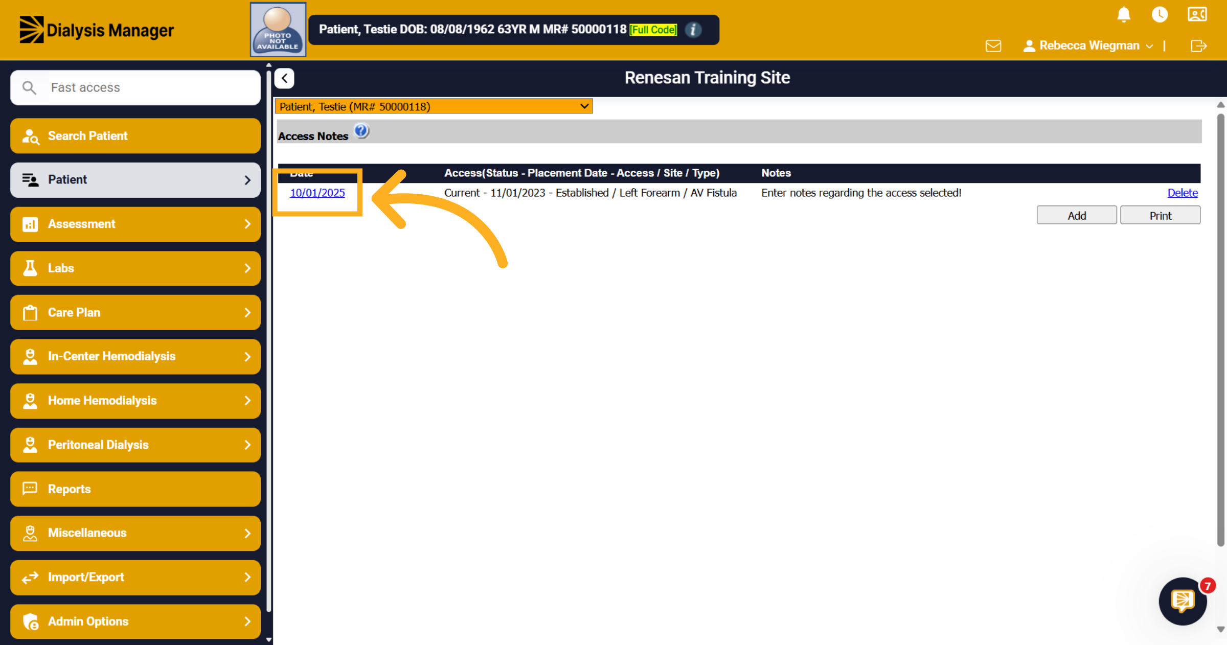Click the Full Code status badge

653,30
